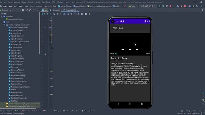Collapse the manifests folder
The width and height of the screenshot is (205, 115).
pyautogui.click(x=2, y=16)
